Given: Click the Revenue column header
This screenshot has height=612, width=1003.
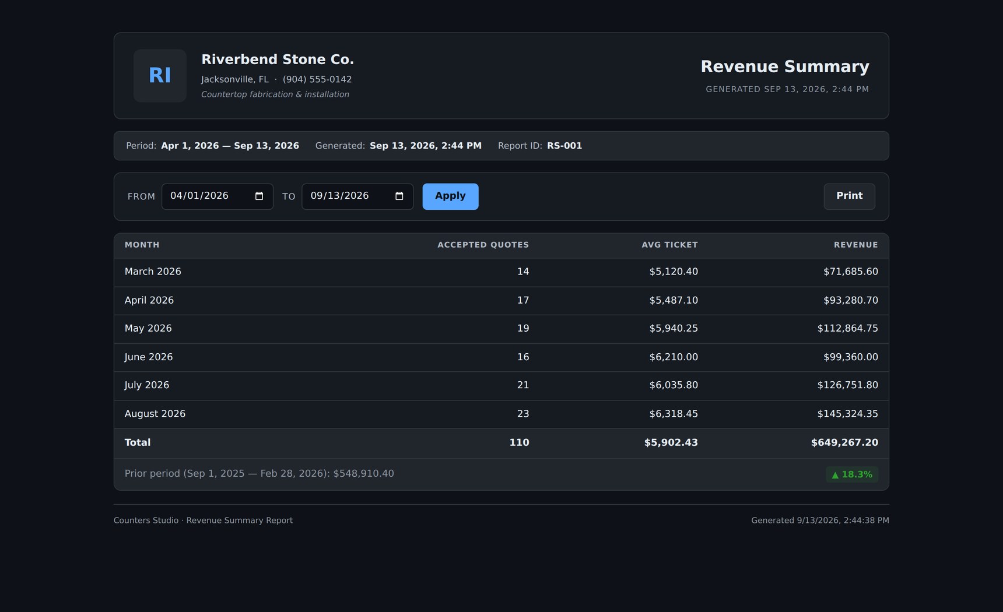Looking at the screenshot, I should [x=855, y=245].
